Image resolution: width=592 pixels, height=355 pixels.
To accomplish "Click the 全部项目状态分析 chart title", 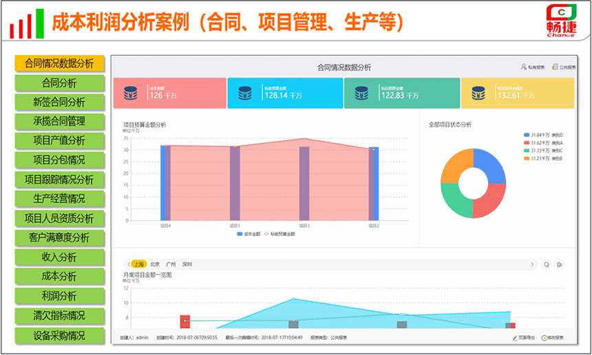I will (450, 124).
